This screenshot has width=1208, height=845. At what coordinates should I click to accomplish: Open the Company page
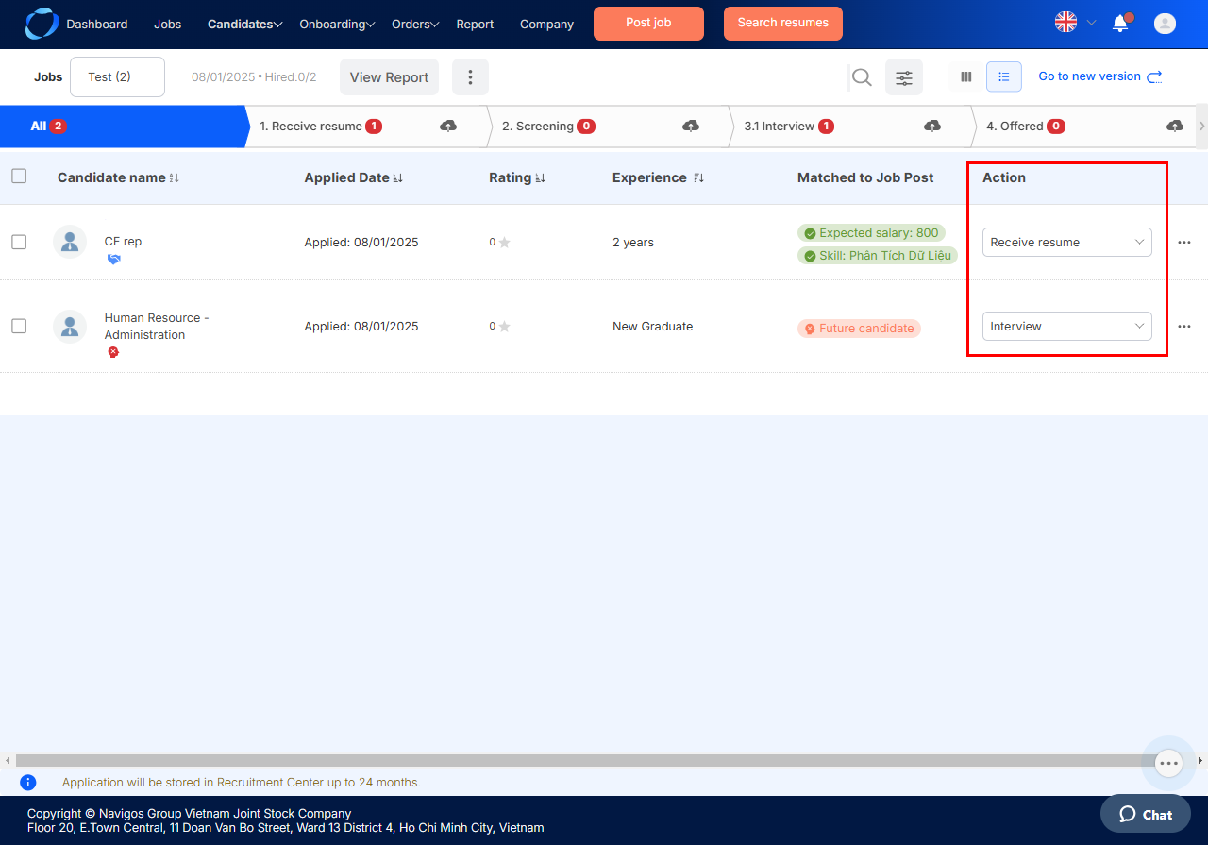pos(546,25)
